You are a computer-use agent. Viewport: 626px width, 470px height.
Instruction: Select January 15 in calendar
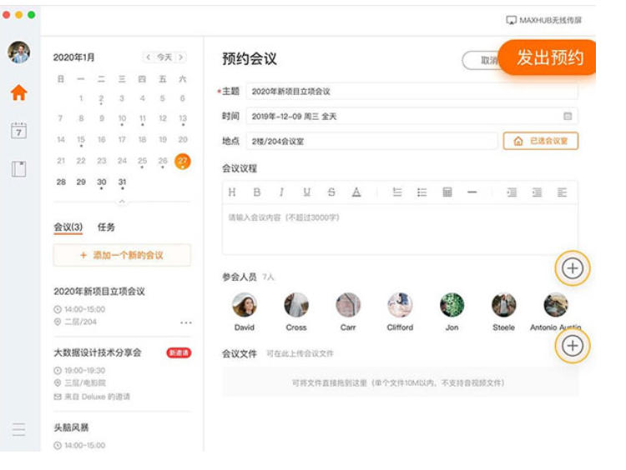click(81, 139)
